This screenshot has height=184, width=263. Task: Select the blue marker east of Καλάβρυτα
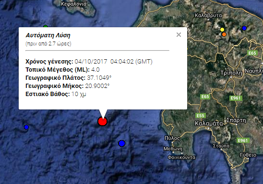(244, 28)
